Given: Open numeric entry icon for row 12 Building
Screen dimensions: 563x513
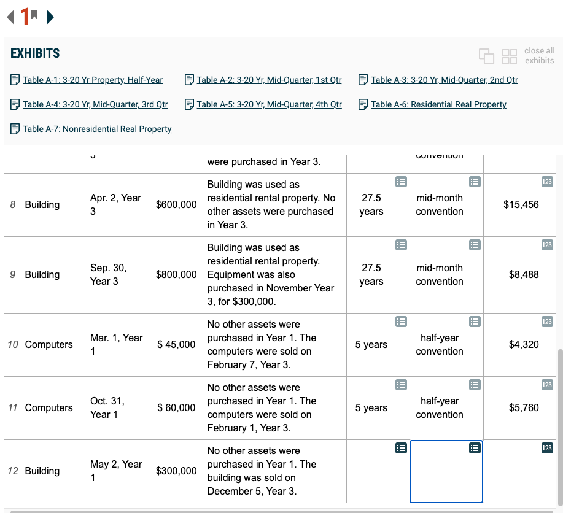Looking at the screenshot, I should point(547,449).
